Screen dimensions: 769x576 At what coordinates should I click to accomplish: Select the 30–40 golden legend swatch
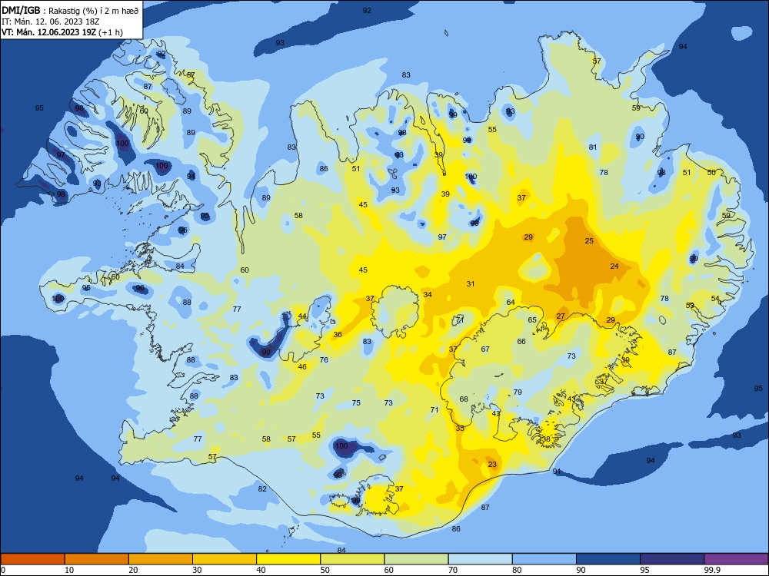[x=225, y=559]
